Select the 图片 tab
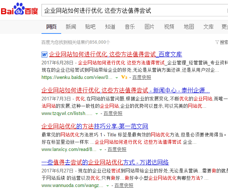The height and width of the screenshot is (191, 228). click(x=149, y=27)
